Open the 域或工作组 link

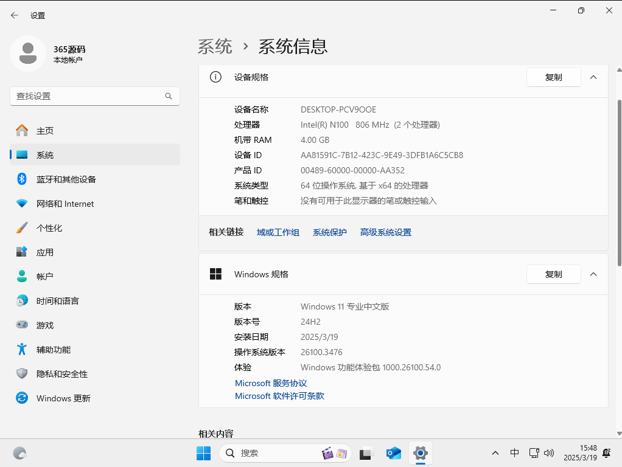pyautogui.click(x=278, y=232)
